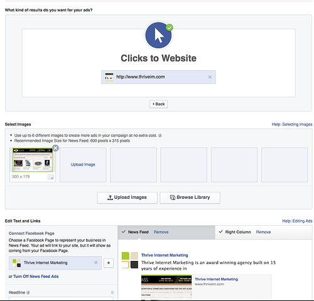Click the info icon next to Headline
Image resolution: width=314 pixels, height=301 pixels.
click(28, 292)
